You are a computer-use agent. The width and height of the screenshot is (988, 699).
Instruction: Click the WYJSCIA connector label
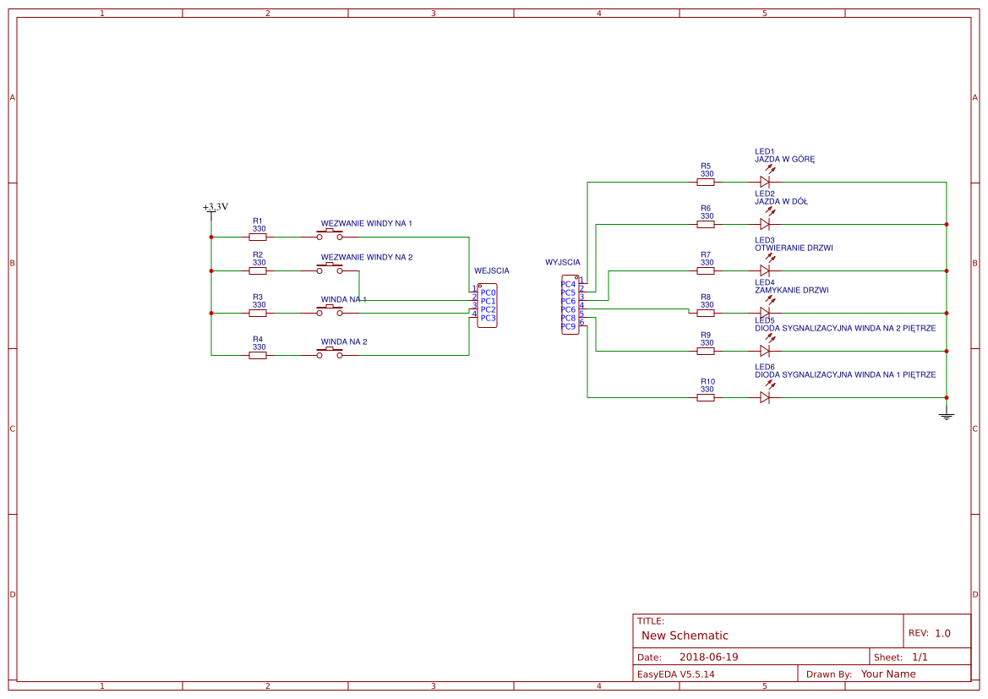[563, 262]
